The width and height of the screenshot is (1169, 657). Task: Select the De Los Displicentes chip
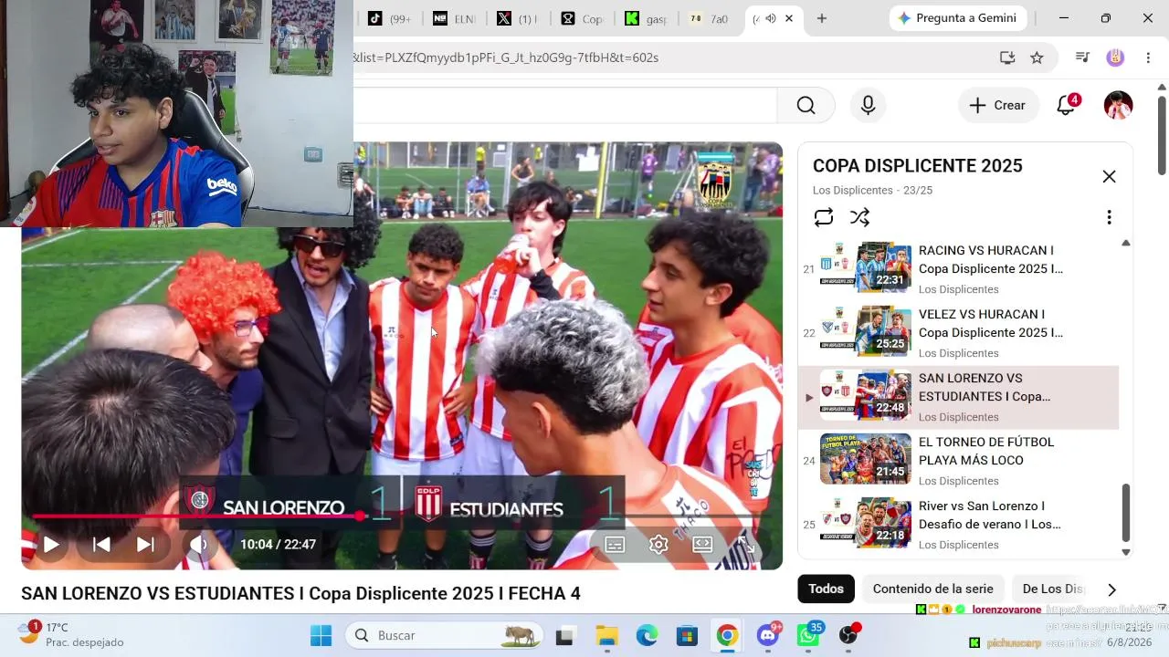click(1052, 589)
